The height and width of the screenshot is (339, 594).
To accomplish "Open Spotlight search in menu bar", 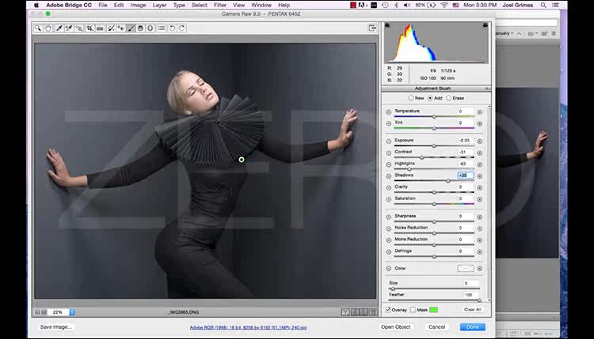I will tap(543, 5).
